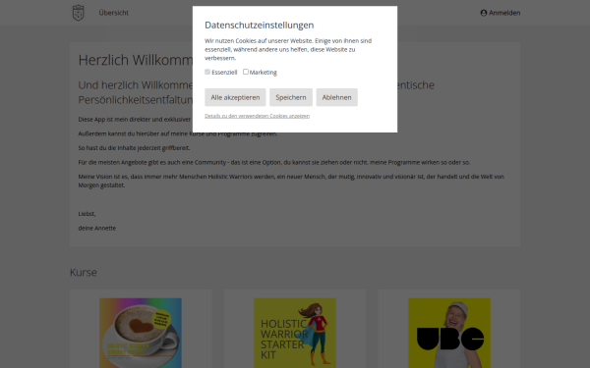Click the Ablehnen button

click(x=336, y=97)
